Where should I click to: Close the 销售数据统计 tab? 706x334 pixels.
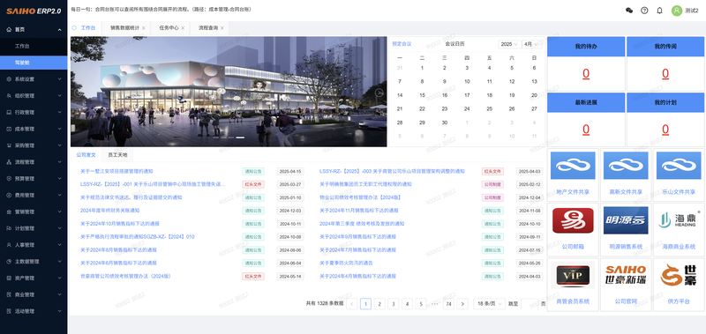[144, 28]
